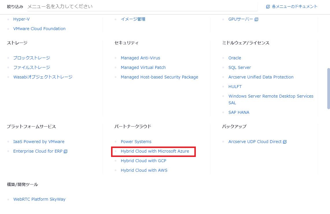The height and width of the screenshot is (214, 330).
Task: Click the document icon beside 各メニューのドキュメント
Action: coord(268,6)
